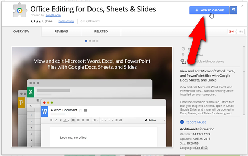
Task: Open the Editing mode dropdown in preview
Action: 155,120
